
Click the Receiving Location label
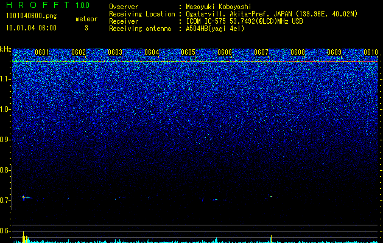point(142,14)
